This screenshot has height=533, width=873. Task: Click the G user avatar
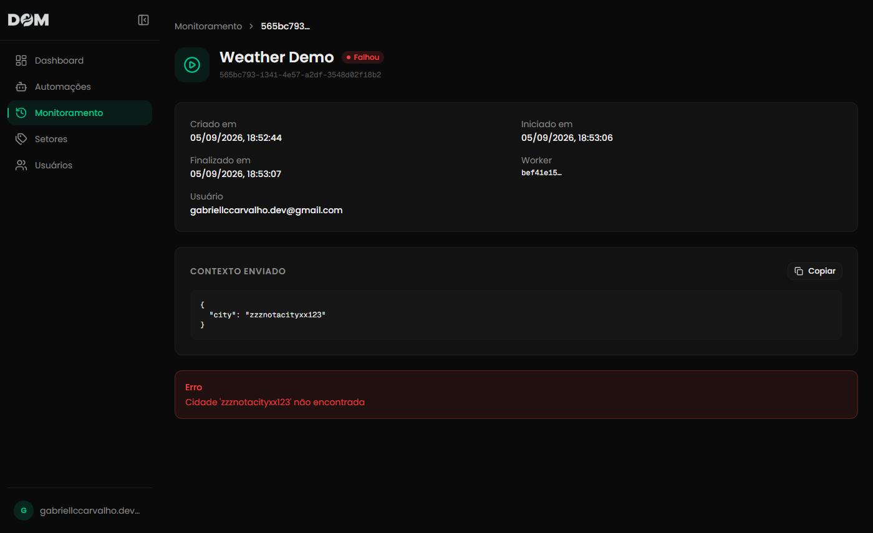(x=24, y=511)
